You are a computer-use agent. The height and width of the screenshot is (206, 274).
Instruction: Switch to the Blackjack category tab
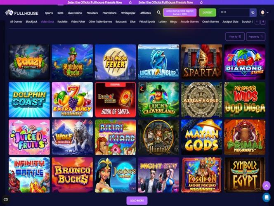(31, 22)
